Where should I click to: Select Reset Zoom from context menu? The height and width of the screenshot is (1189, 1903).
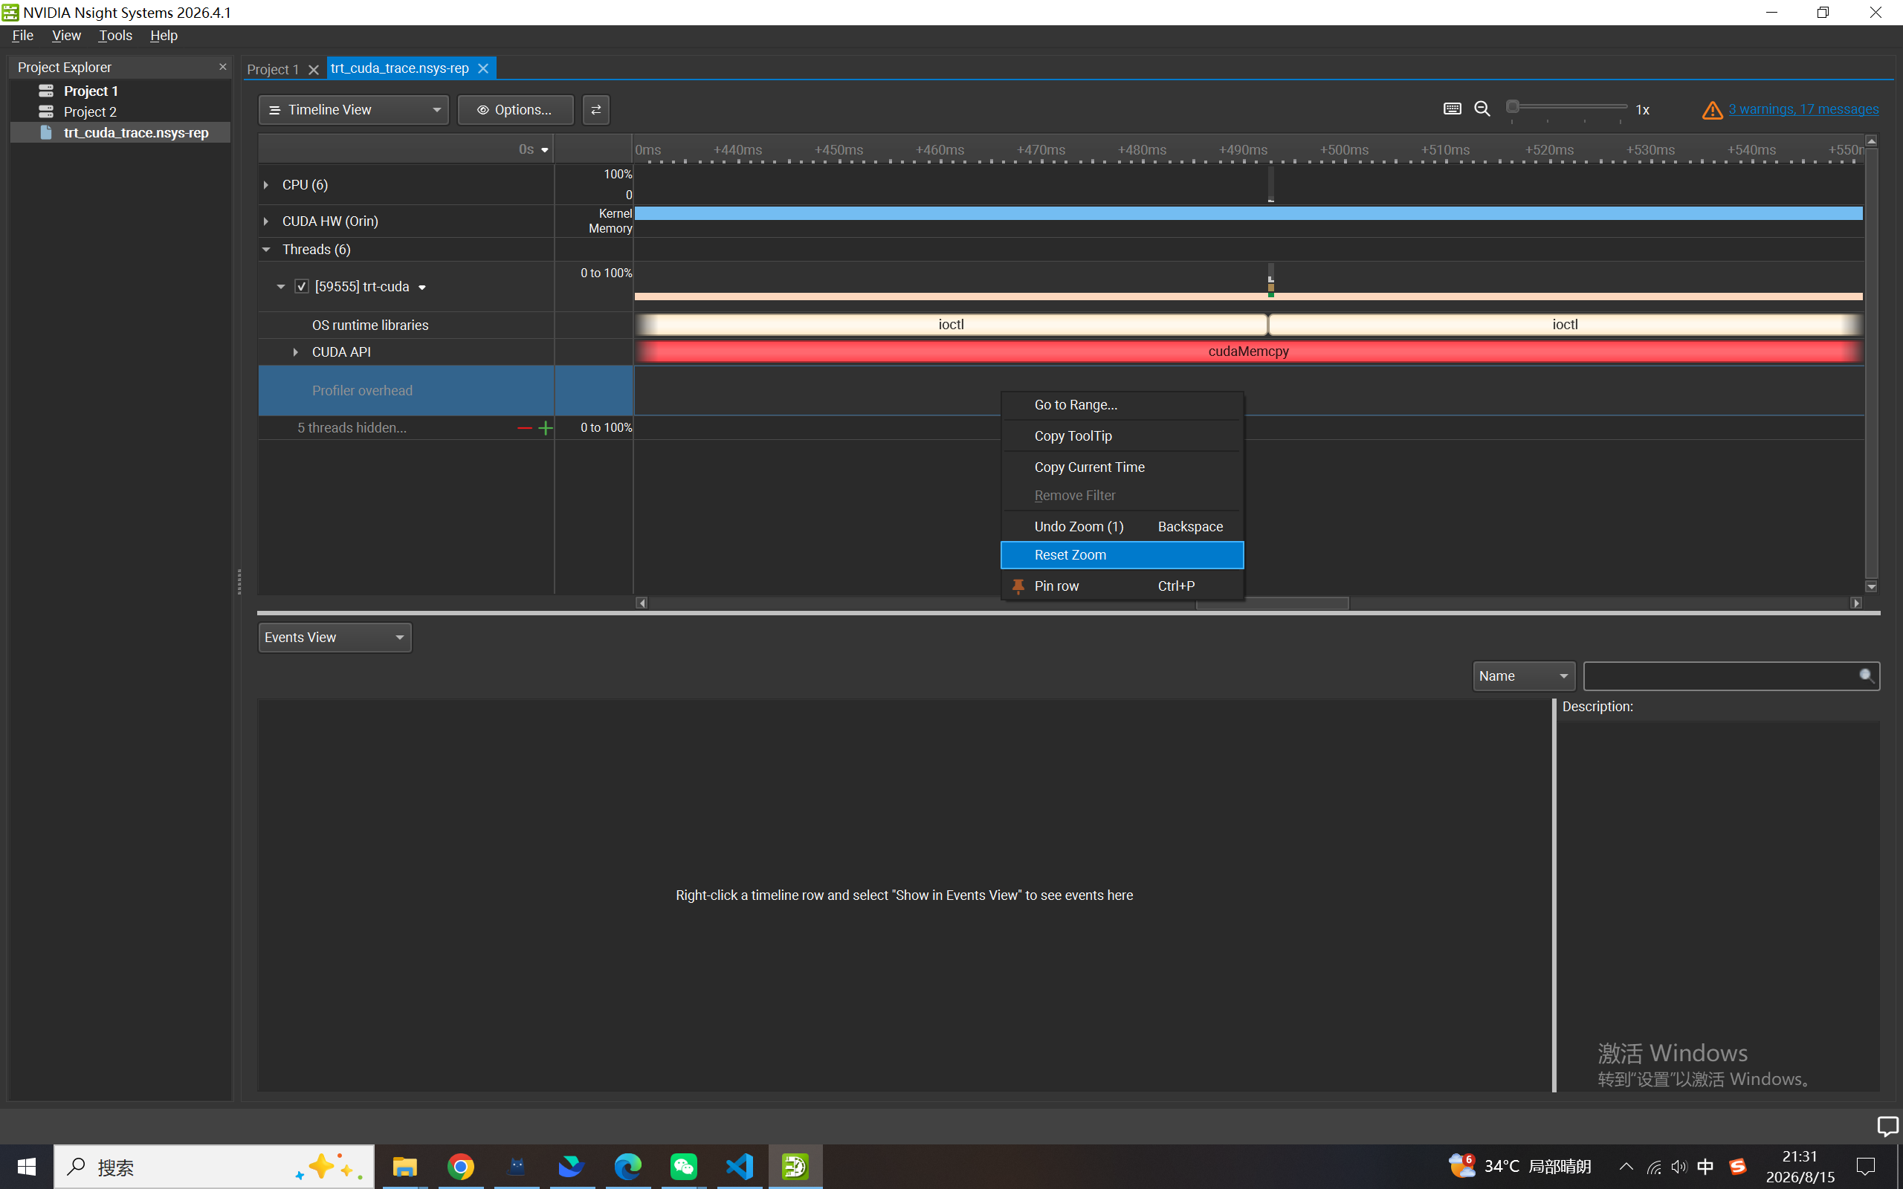tap(1122, 555)
